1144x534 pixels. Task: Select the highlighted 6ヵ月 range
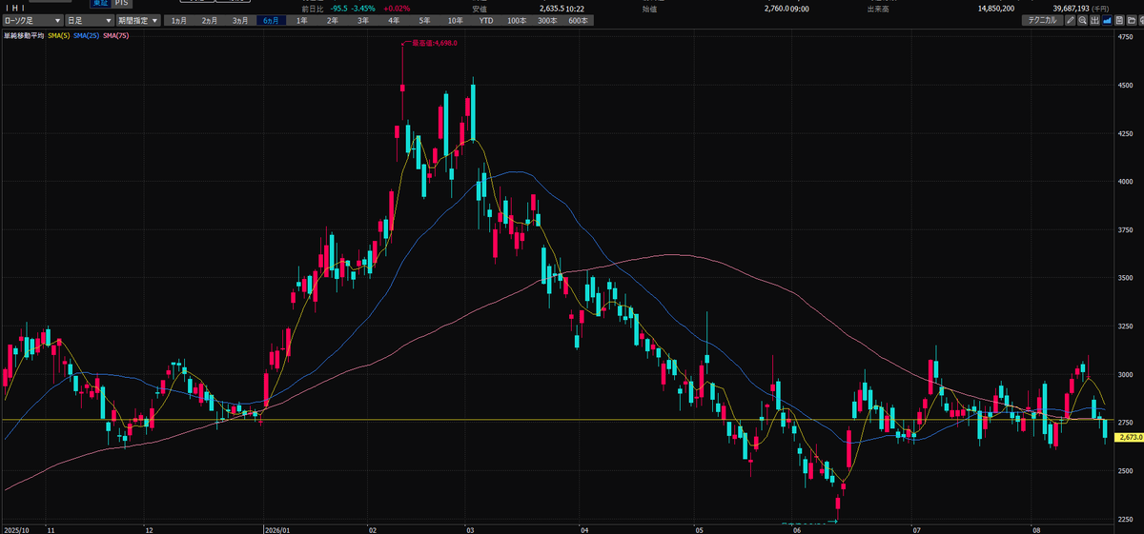272,20
